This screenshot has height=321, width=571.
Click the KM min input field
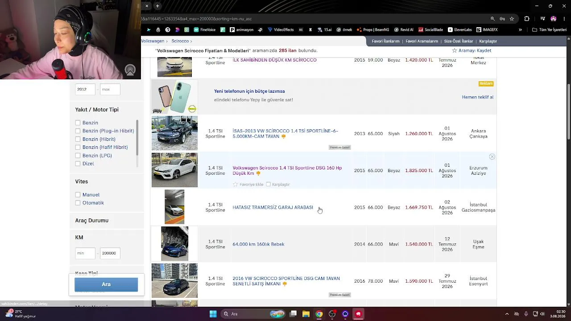[x=85, y=253]
